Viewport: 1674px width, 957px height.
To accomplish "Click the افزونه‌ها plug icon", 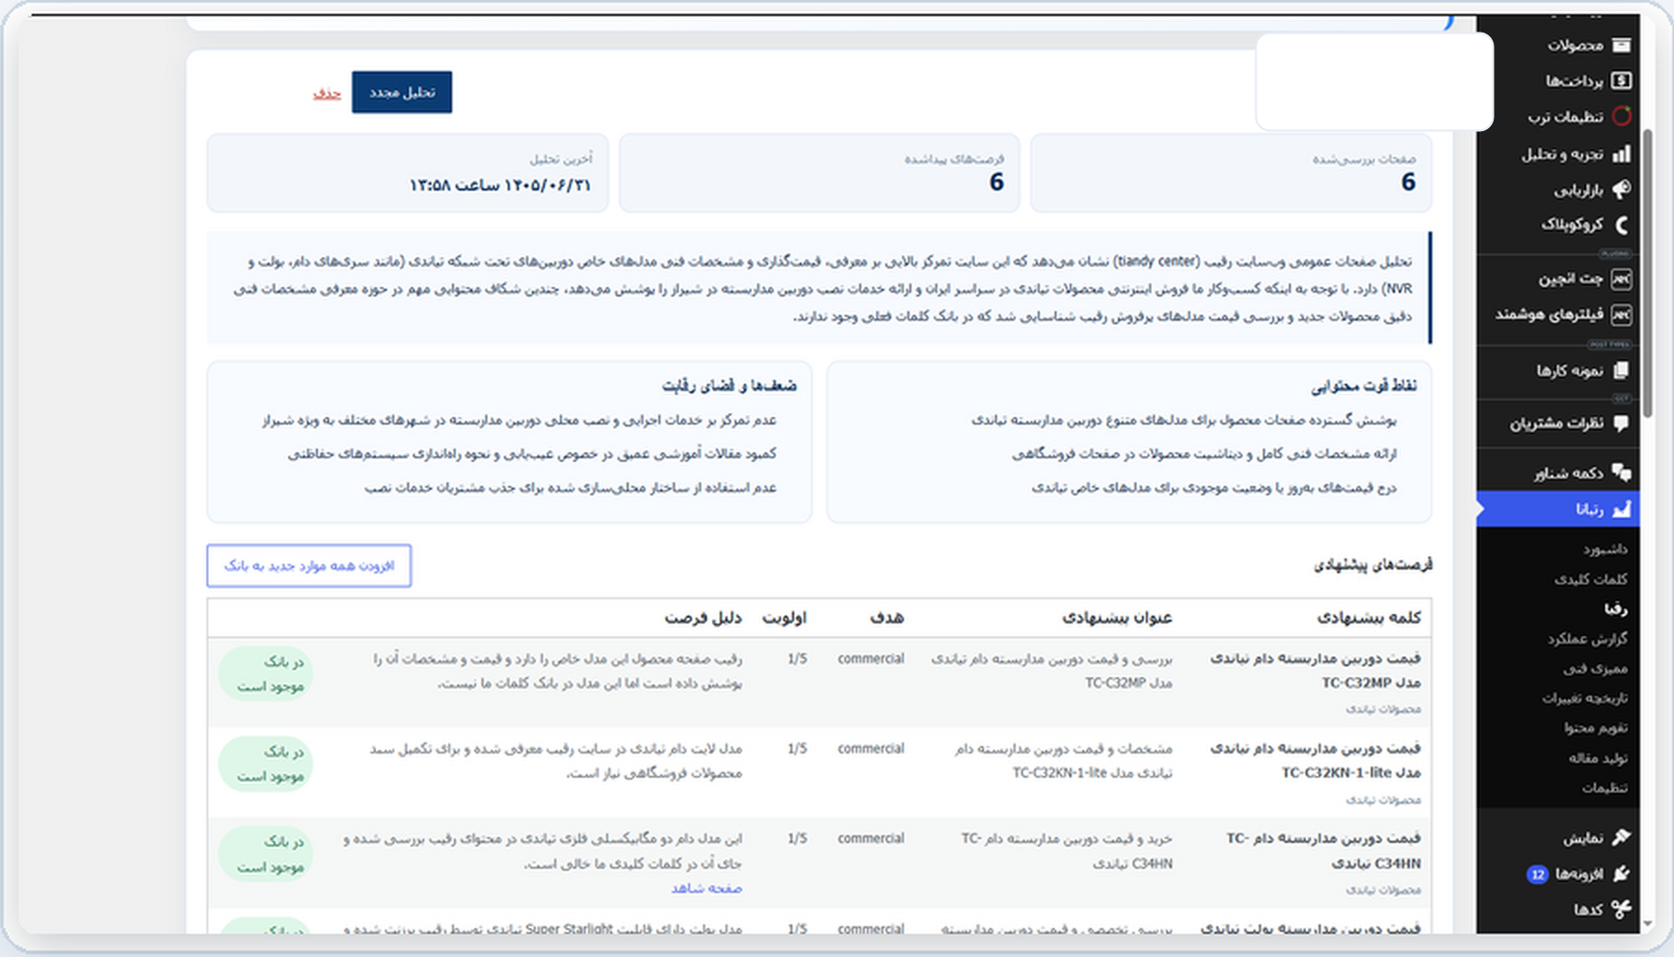I will tap(1621, 873).
